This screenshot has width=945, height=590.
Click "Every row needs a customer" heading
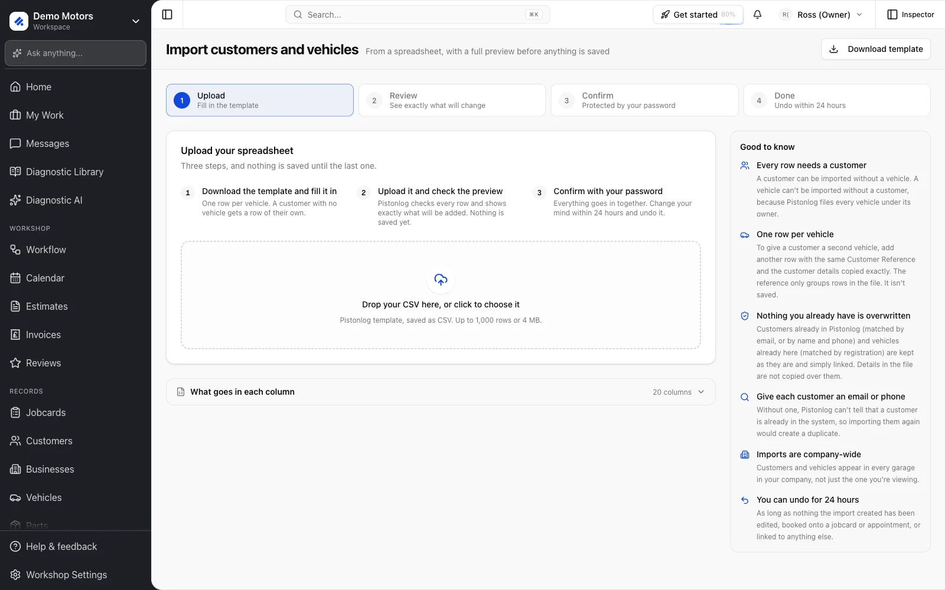812,165
